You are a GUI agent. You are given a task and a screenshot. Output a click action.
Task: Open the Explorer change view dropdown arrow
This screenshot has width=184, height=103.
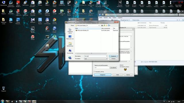click(179, 20)
